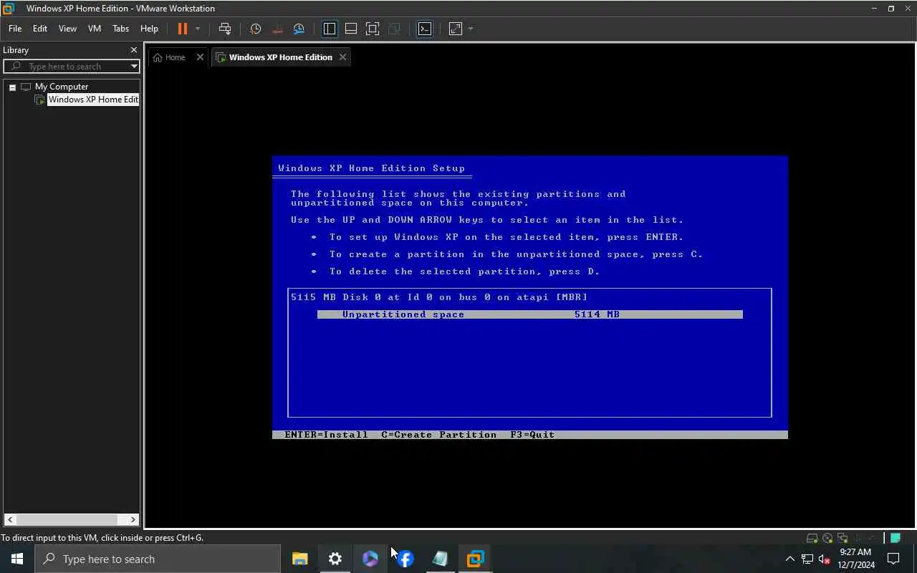
Task: Close the Library panel
Action: tap(133, 50)
